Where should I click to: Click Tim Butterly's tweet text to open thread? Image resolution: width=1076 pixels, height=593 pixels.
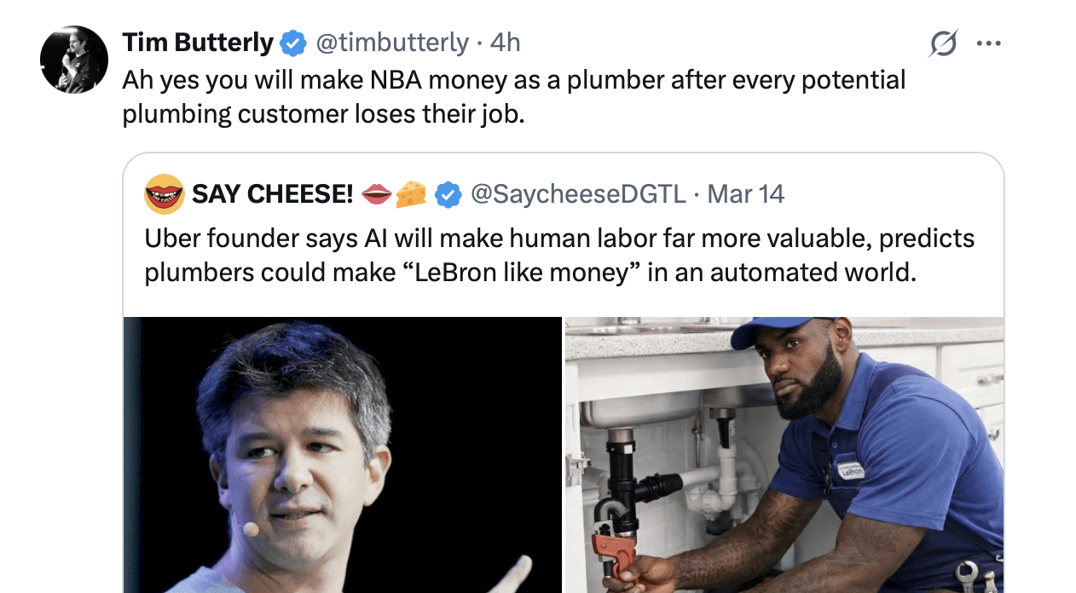[x=426, y=95]
